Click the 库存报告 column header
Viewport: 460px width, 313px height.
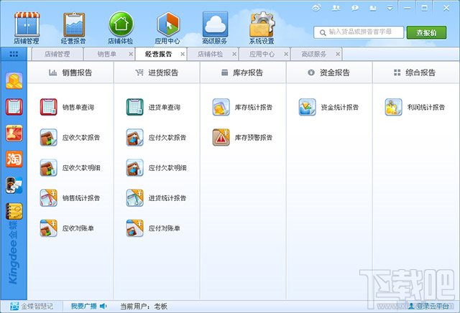click(243, 73)
